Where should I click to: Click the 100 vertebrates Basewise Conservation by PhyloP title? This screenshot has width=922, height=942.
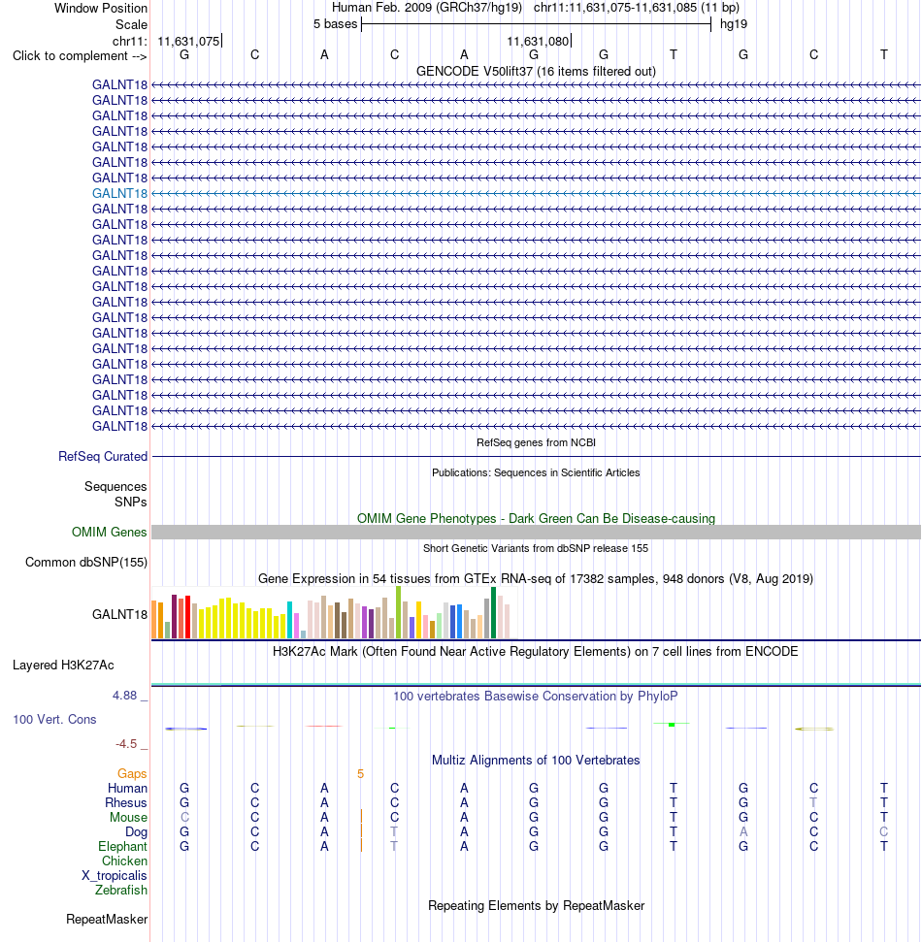[536, 697]
